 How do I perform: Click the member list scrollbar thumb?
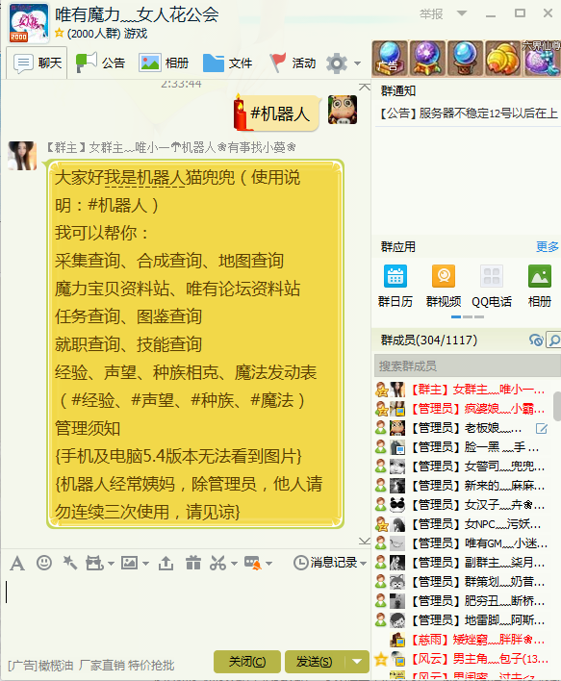click(557, 406)
